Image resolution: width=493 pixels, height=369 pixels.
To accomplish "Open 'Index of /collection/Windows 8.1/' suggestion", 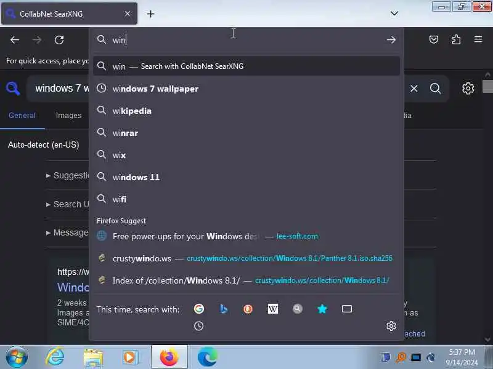I will tap(246, 280).
